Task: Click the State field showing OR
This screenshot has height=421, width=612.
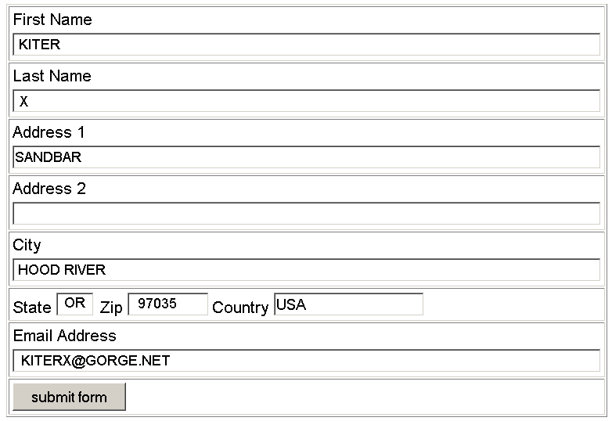Action: [x=75, y=304]
